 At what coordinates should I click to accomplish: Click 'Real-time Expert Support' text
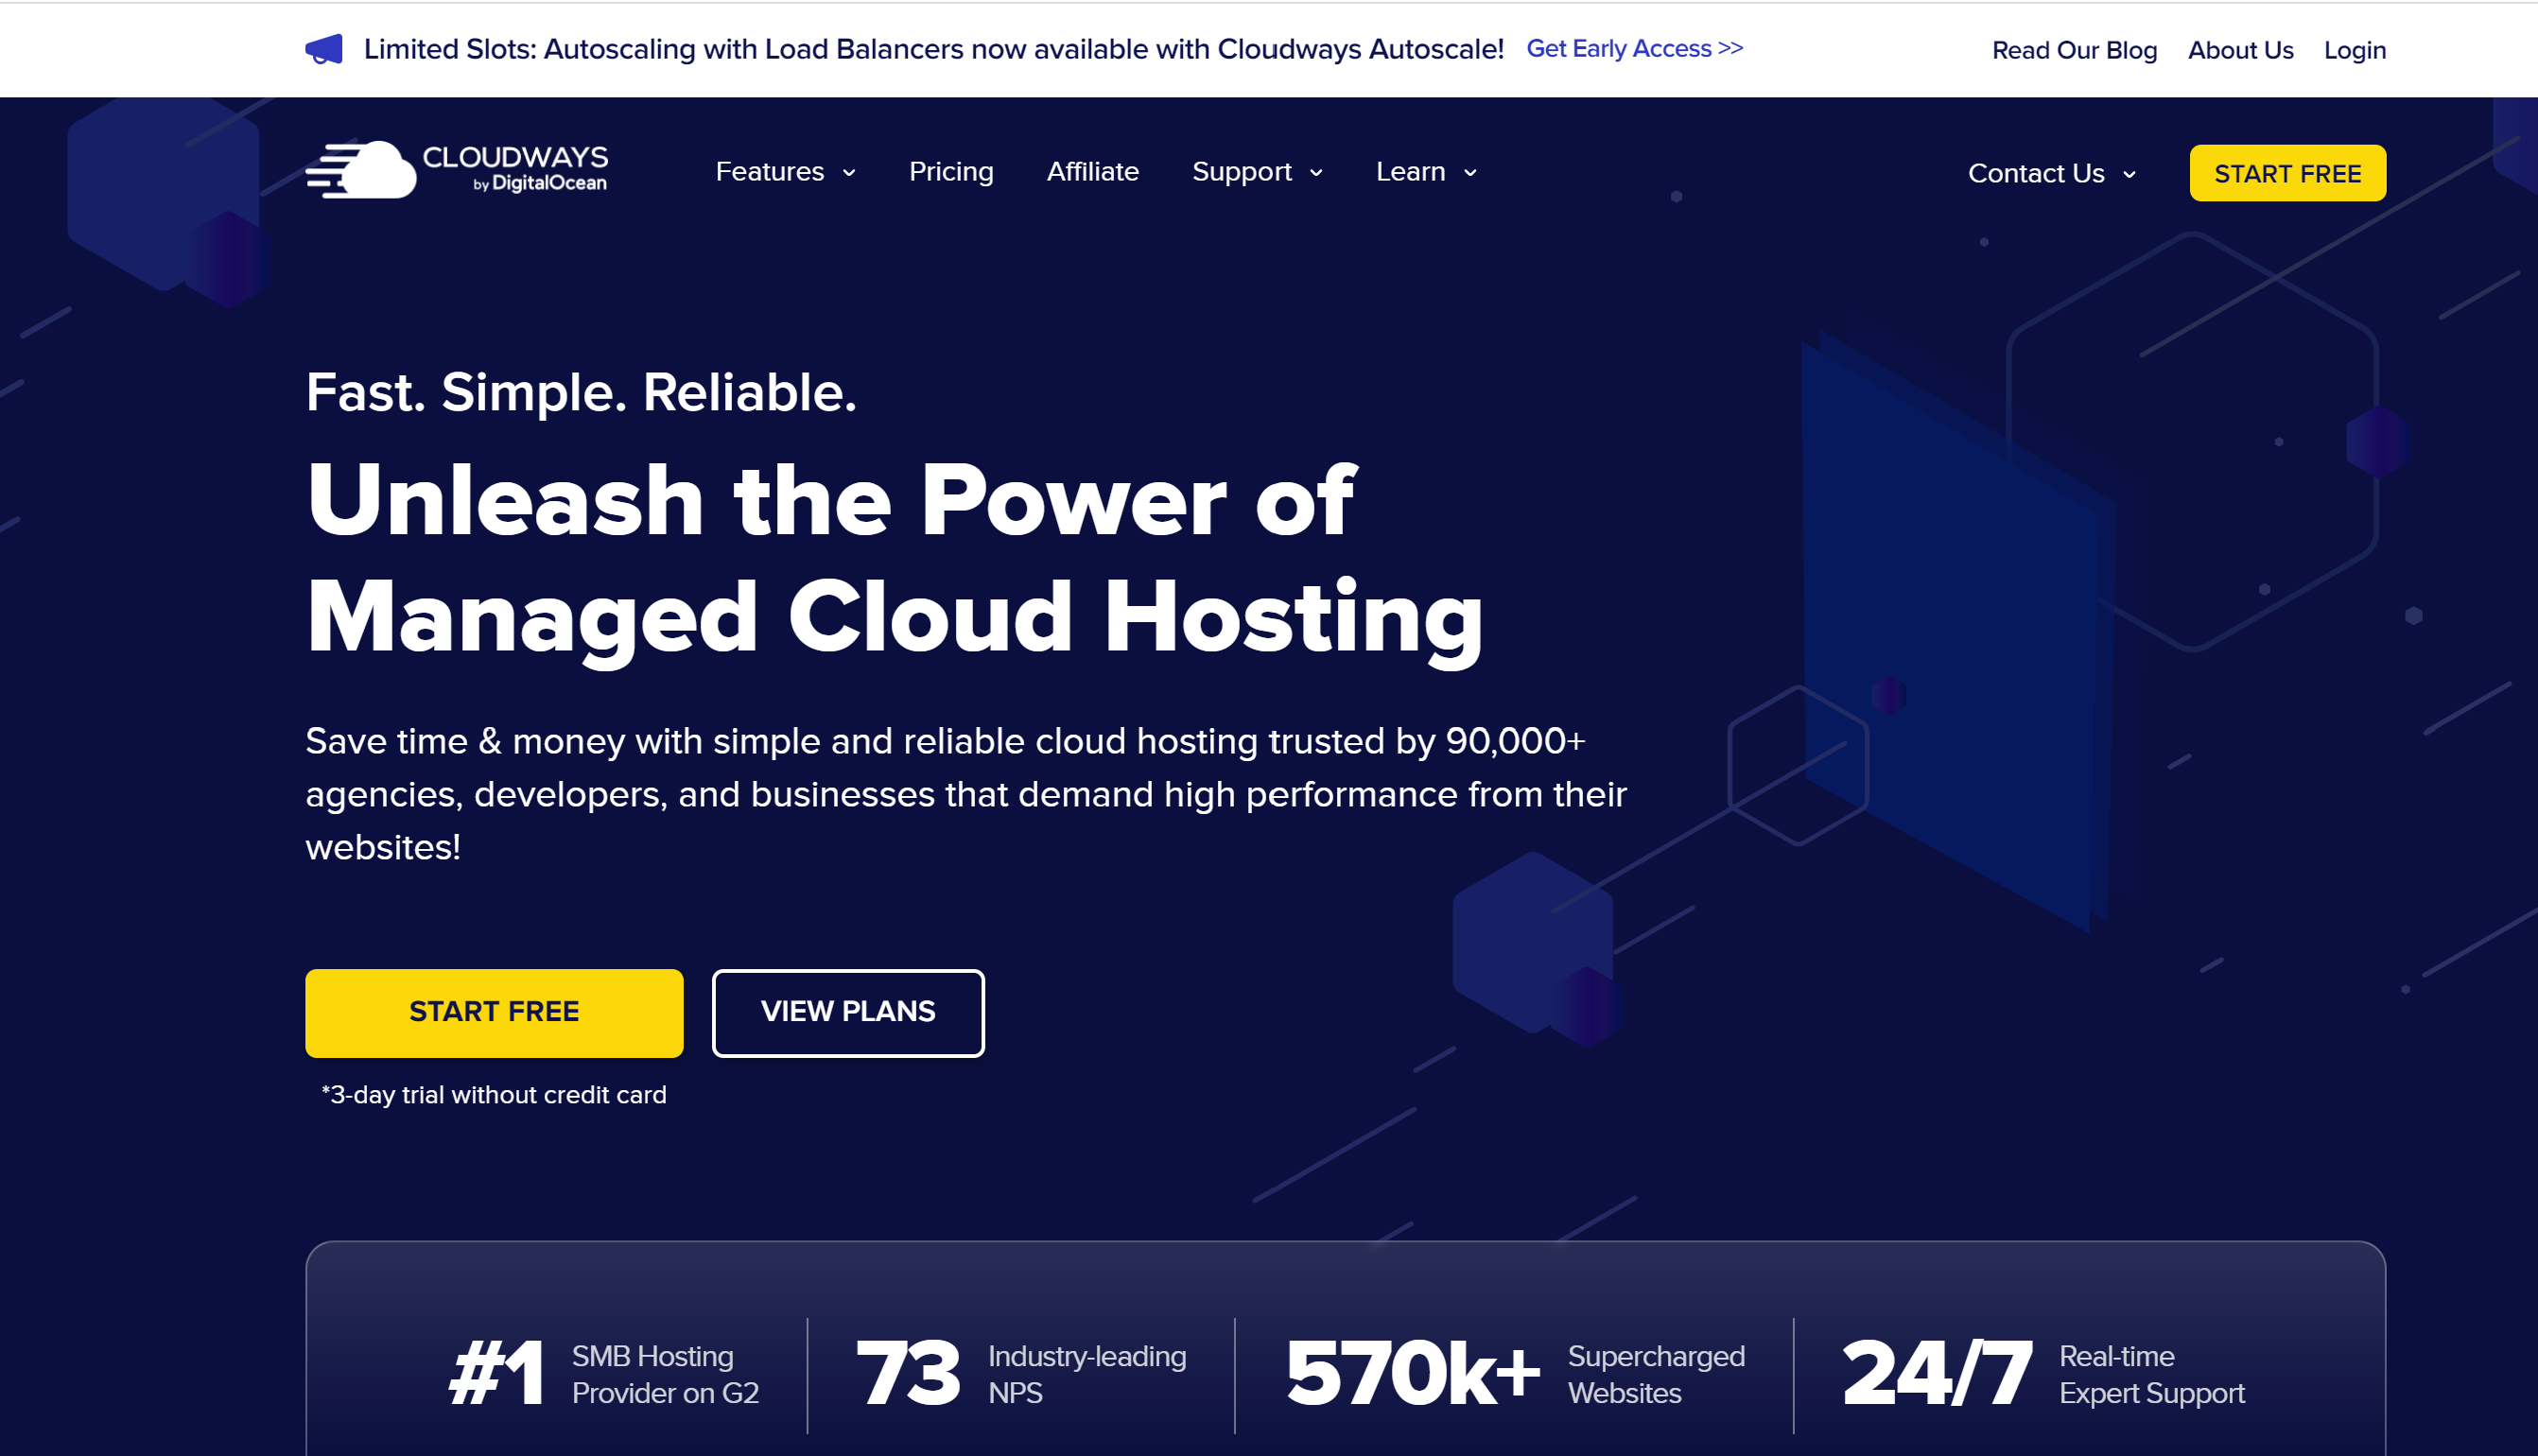(2151, 1374)
